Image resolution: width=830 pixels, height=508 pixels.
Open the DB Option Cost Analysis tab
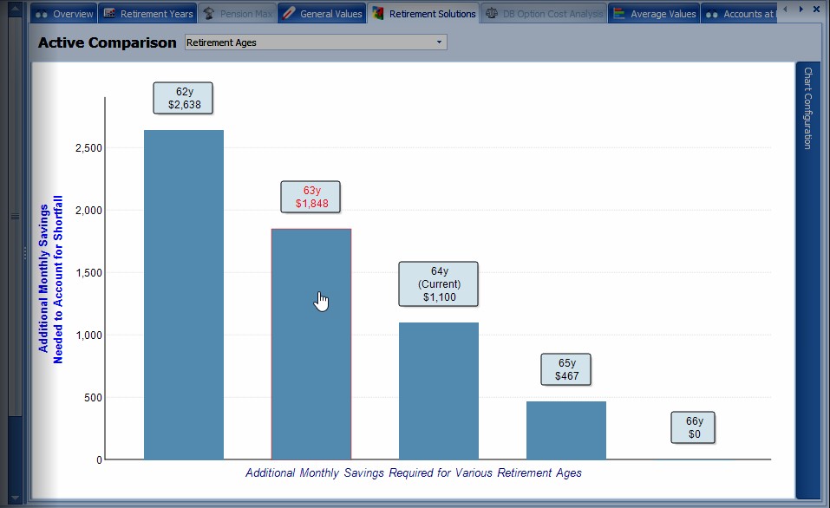coord(545,14)
